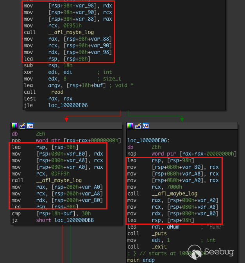Click 'lea rsp, [rsp-98h]' in the loc_100000E06 node
The height and width of the screenshot is (263, 245).
[161, 161]
